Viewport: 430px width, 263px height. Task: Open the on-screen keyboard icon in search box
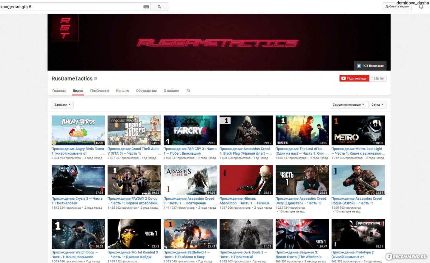coord(146,7)
